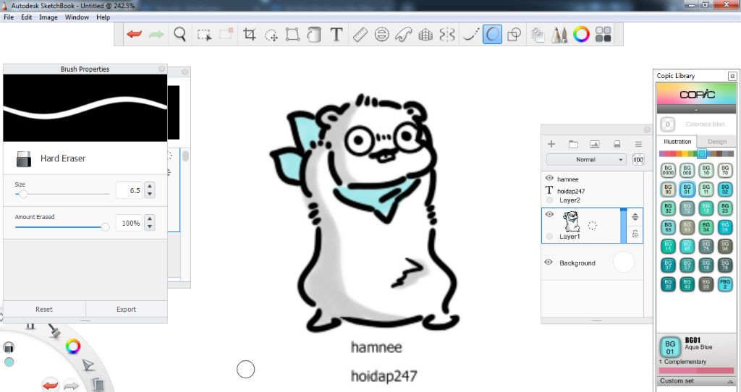Image resolution: width=741 pixels, height=392 pixels.
Task: Collapse the Copic banner arrow
Action: point(696,109)
